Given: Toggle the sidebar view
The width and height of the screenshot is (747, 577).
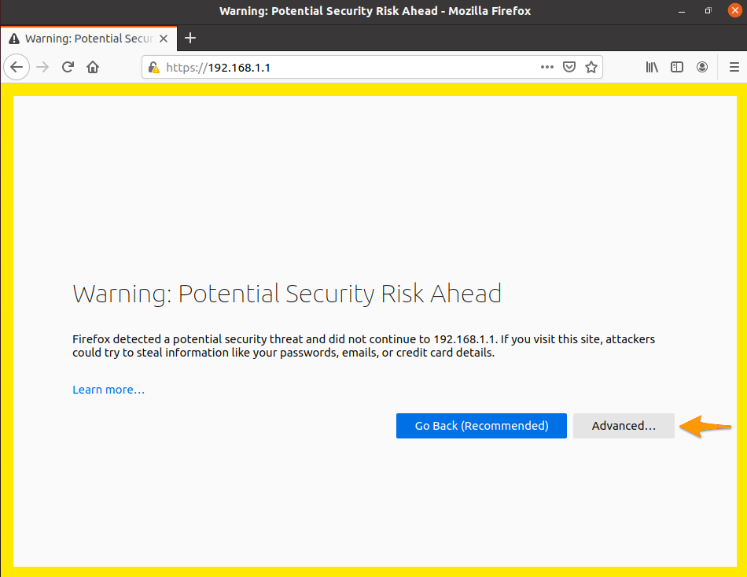Looking at the screenshot, I should (x=677, y=68).
